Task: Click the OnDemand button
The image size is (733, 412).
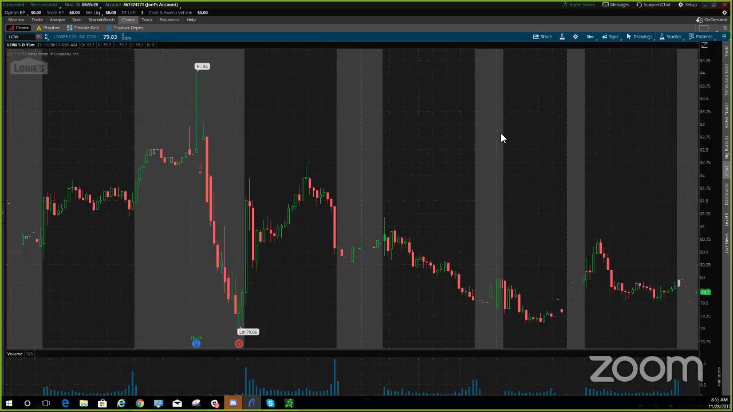Action: coord(712,19)
